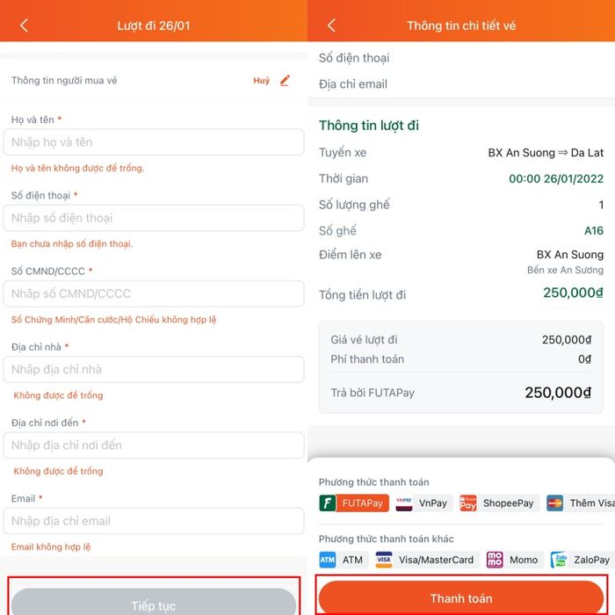Tap the Tiếp tục button
The height and width of the screenshot is (615, 615).
pos(154,602)
